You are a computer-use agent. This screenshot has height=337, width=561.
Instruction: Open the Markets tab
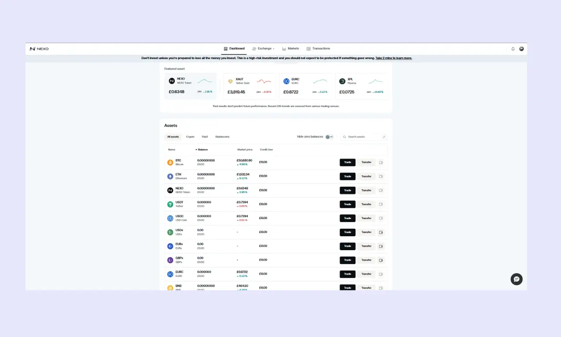point(291,49)
